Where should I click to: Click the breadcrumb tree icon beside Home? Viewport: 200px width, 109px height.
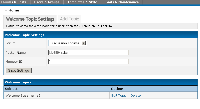(x=6, y=10)
